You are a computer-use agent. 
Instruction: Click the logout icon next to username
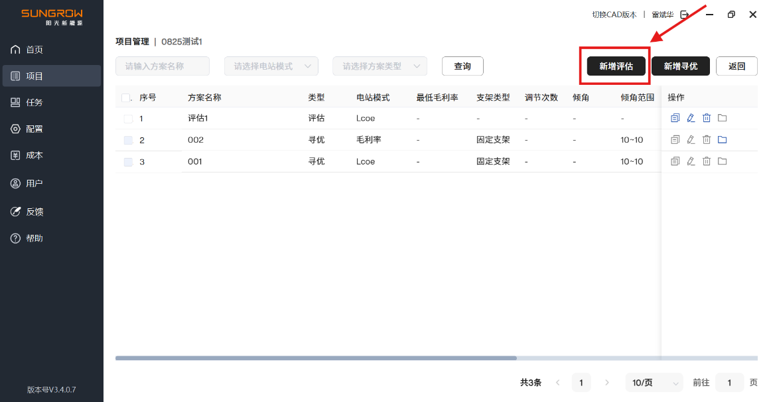coord(685,15)
